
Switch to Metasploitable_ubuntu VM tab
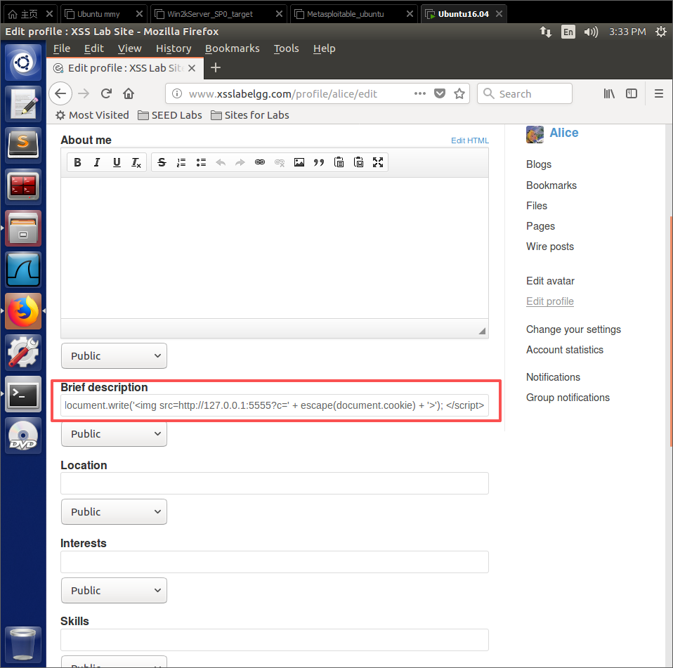coord(346,14)
